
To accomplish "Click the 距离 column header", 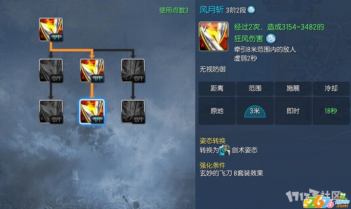I will pyautogui.click(x=217, y=89).
